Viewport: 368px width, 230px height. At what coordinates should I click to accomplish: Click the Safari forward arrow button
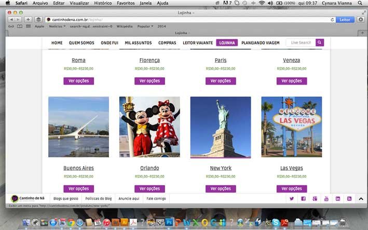pos(18,20)
